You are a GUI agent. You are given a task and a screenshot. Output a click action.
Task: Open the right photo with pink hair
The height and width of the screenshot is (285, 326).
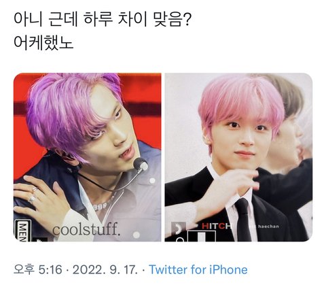(238, 157)
